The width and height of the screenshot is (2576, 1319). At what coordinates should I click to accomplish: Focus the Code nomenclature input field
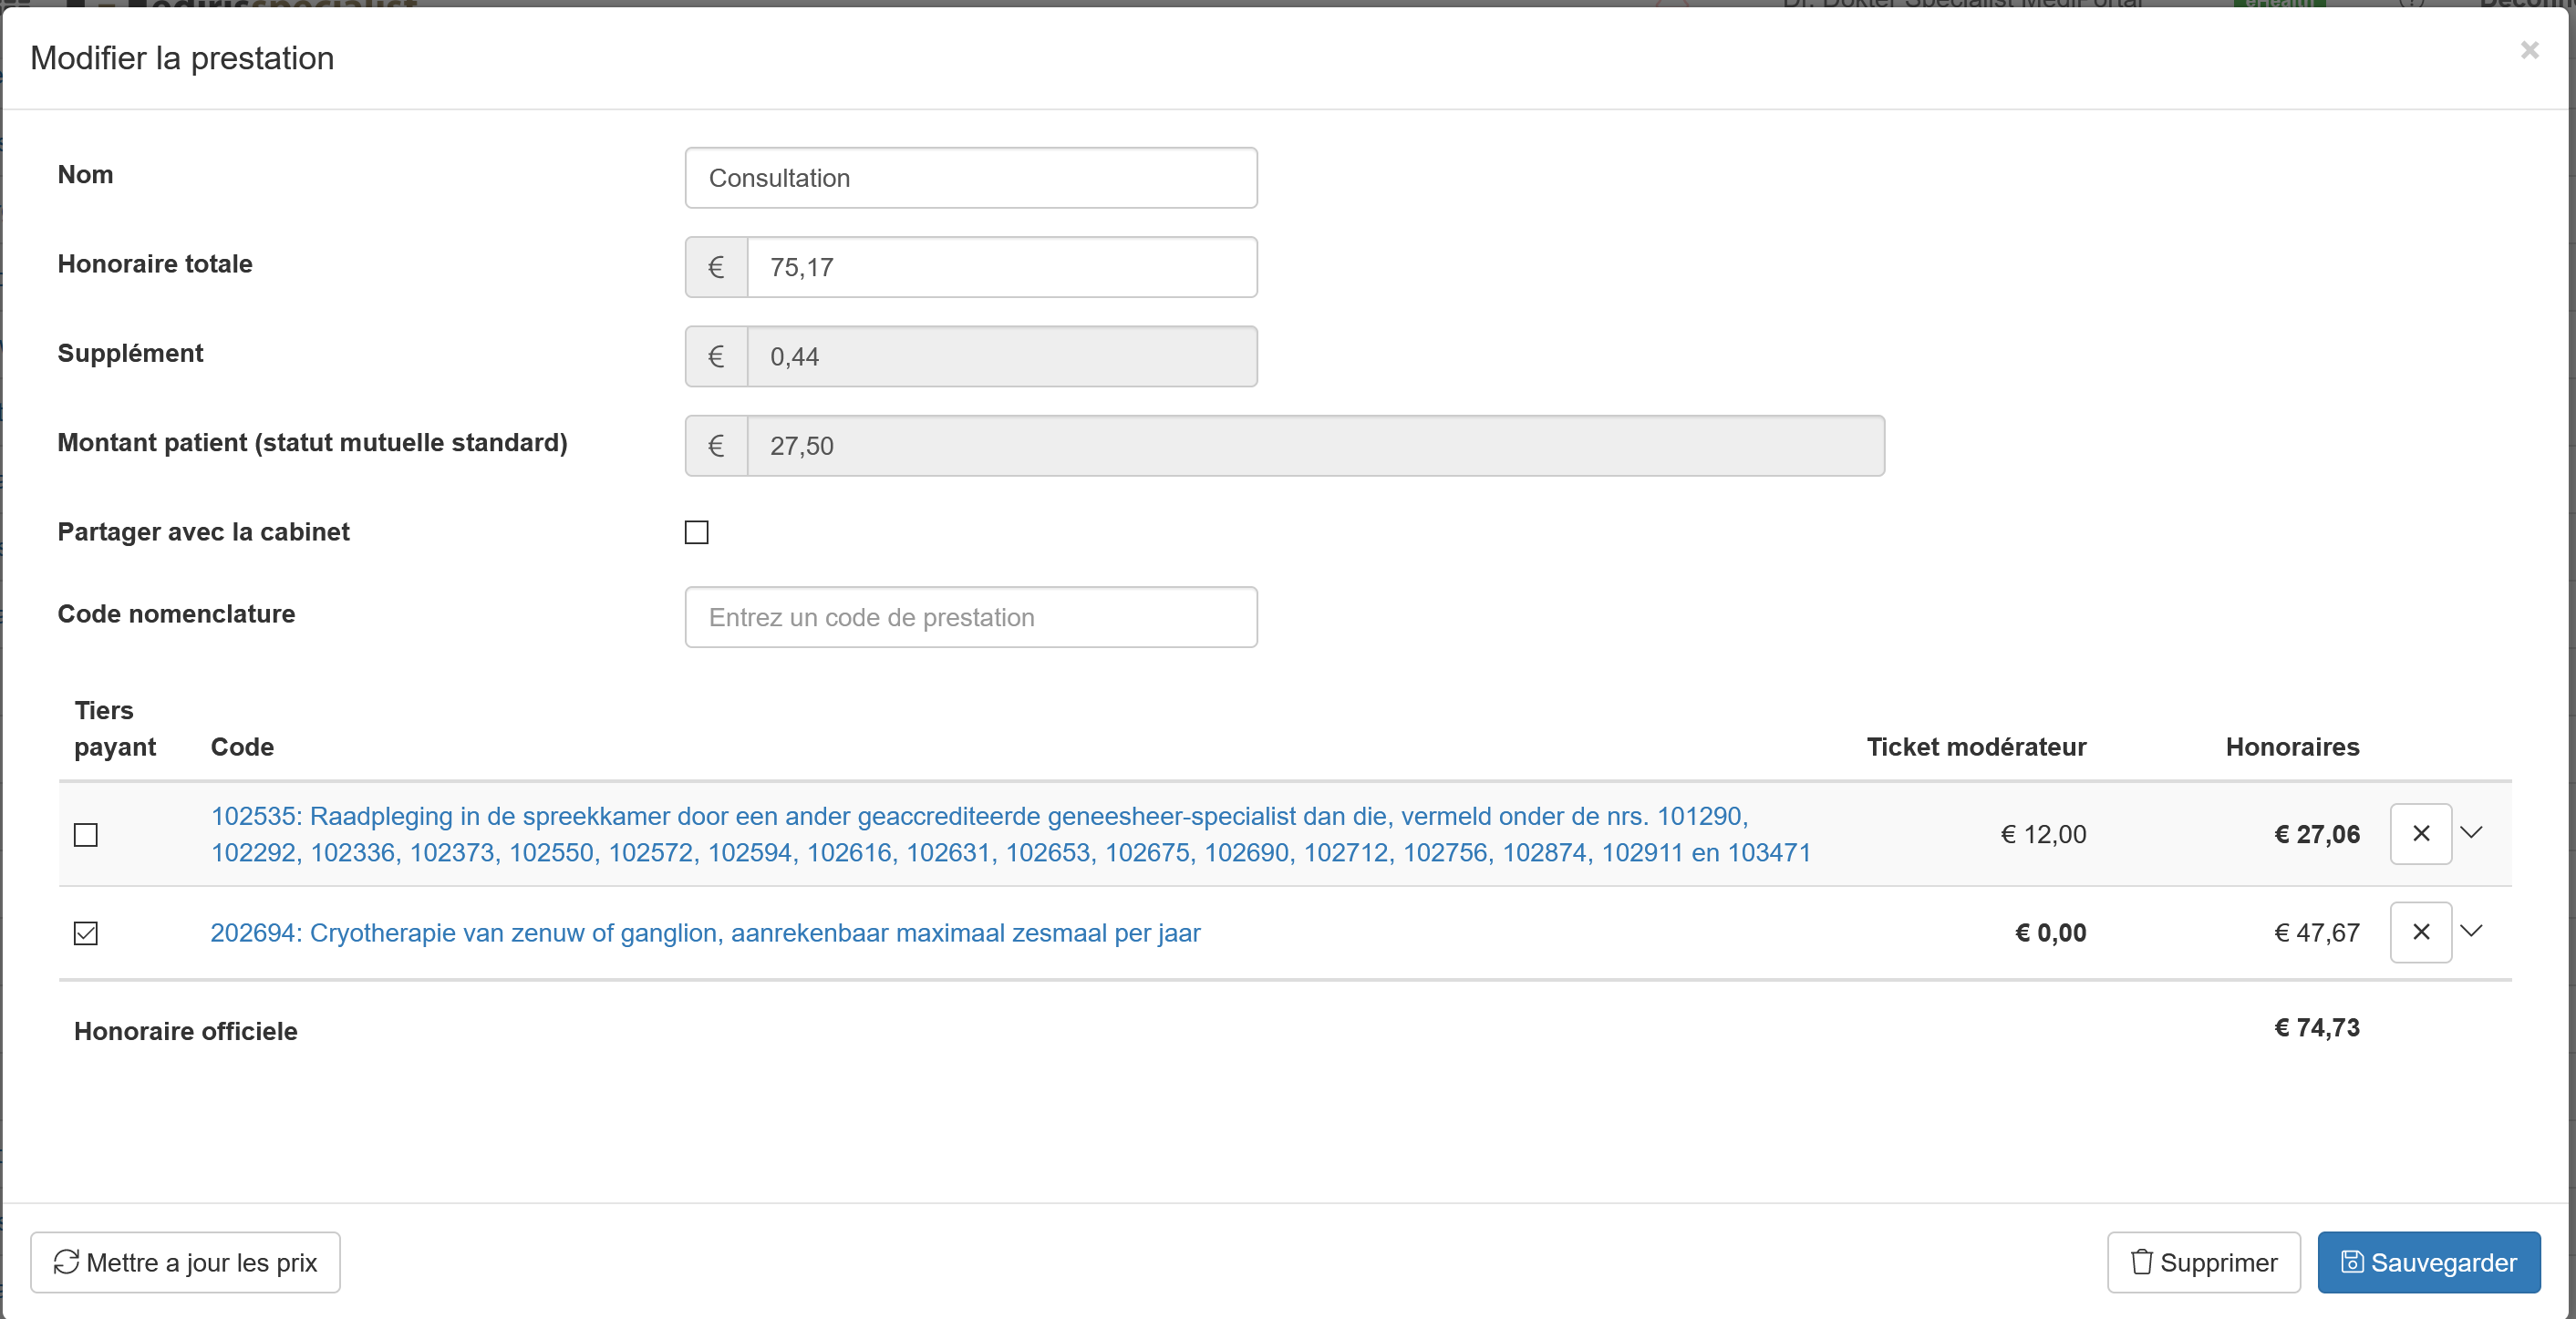970,617
